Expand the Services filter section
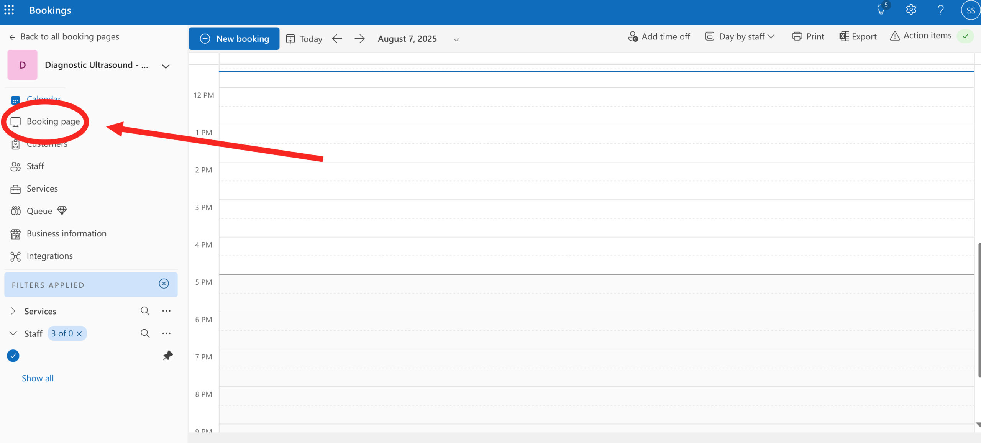 tap(13, 311)
